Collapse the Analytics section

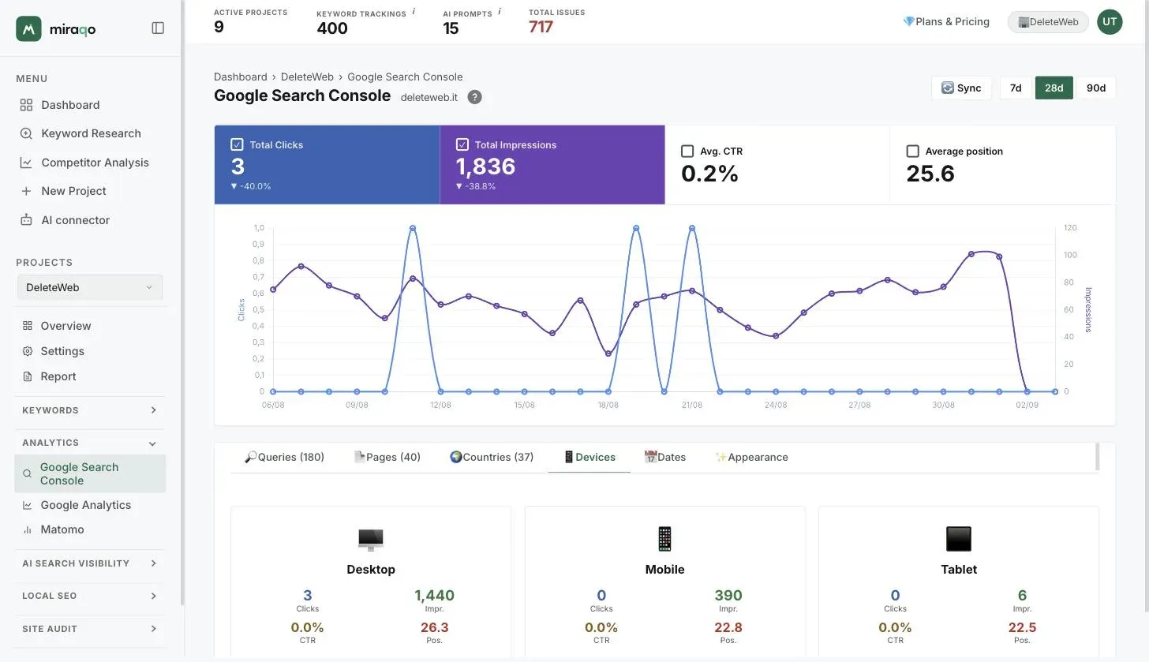(90, 443)
